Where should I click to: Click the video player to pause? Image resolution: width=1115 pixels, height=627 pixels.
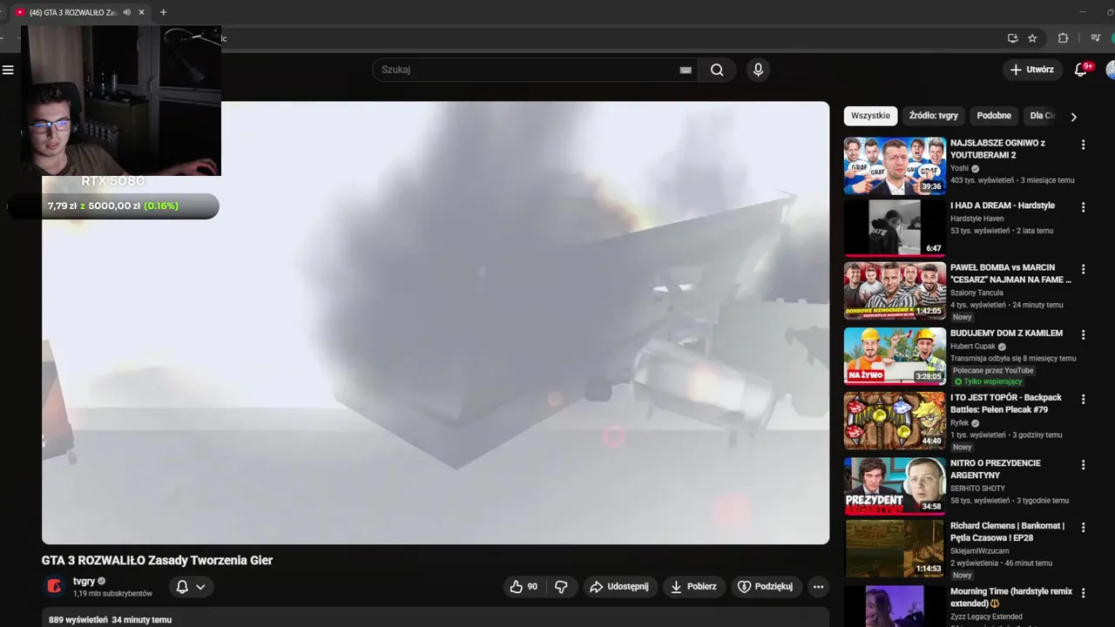point(436,322)
